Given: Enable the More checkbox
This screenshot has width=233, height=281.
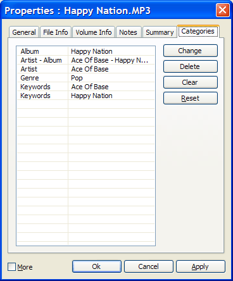Looking at the screenshot, I should (x=11, y=267).
